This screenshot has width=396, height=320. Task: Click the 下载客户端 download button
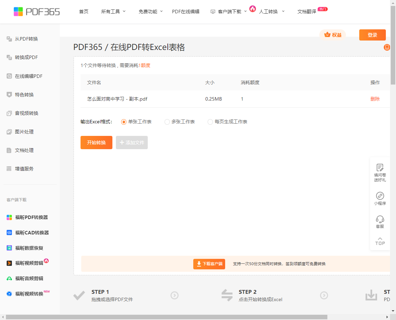[209, 264]
